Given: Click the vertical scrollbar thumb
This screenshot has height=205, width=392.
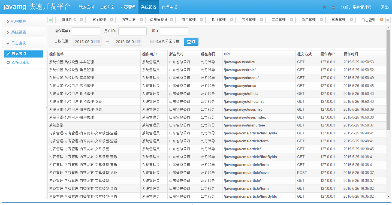Looking at the screenshot, I should click(388, 80).
